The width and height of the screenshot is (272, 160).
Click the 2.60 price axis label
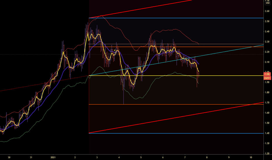pyautogui.click(x=267, y=11)
